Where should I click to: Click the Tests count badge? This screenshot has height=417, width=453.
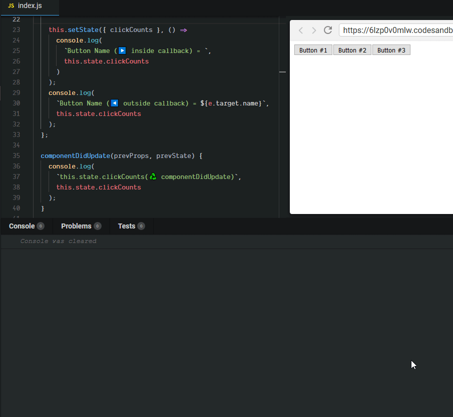pyautogui.click(x=141, y=226)
